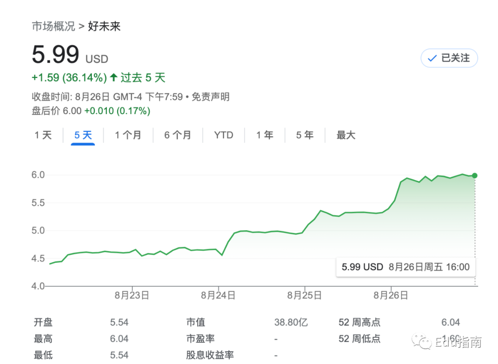Click the 收盘时间 closing time text
The height and width of the screenshot is (364, 498).
pyautogui.click(x=107, y=97)
